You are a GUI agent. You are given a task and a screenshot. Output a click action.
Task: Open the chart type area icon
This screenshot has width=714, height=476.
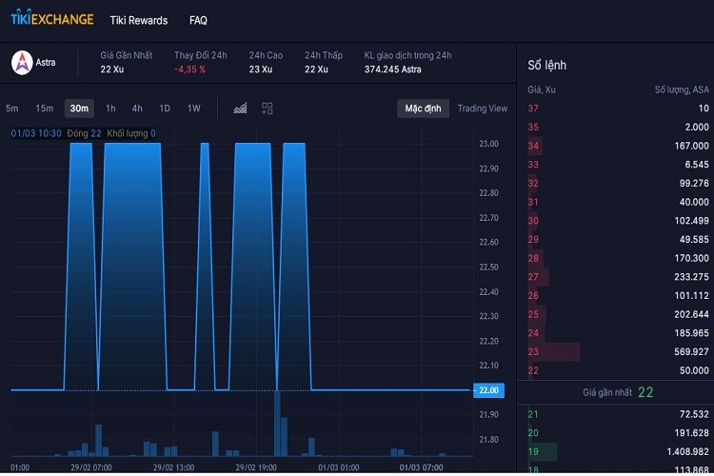tap(240, 109)
